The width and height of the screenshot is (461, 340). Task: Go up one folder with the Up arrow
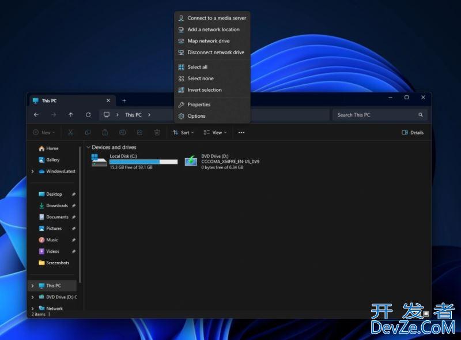pos(71,115)
